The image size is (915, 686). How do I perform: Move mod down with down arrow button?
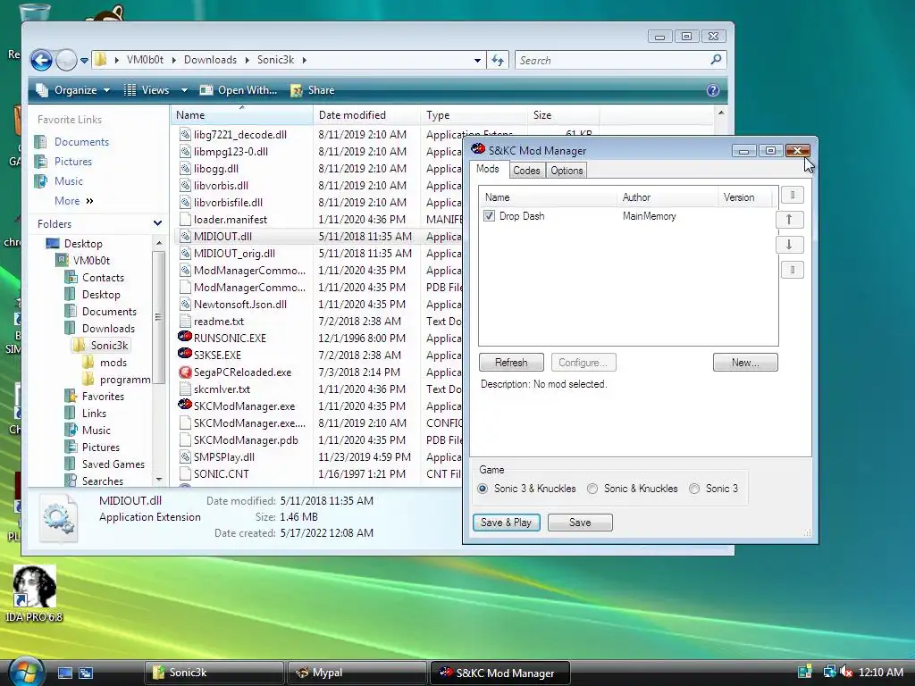[x=789, y=245]
